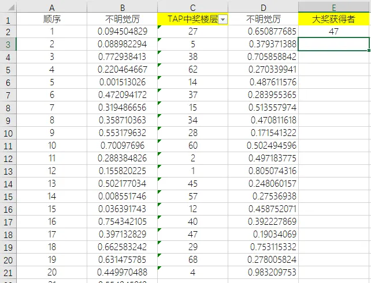The image size is (371, 283).
Task: Click the selected empty cell E3
Action: 334,44
